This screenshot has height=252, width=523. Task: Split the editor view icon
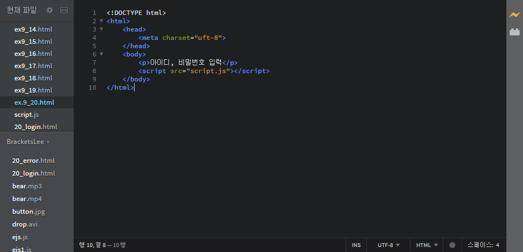tap(64, 11)
